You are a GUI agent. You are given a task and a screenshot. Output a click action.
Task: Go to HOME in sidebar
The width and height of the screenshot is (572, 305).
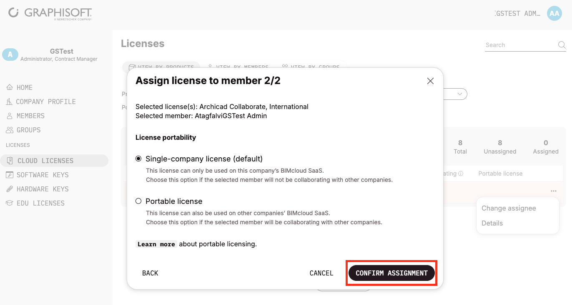(x=25, y=87)
